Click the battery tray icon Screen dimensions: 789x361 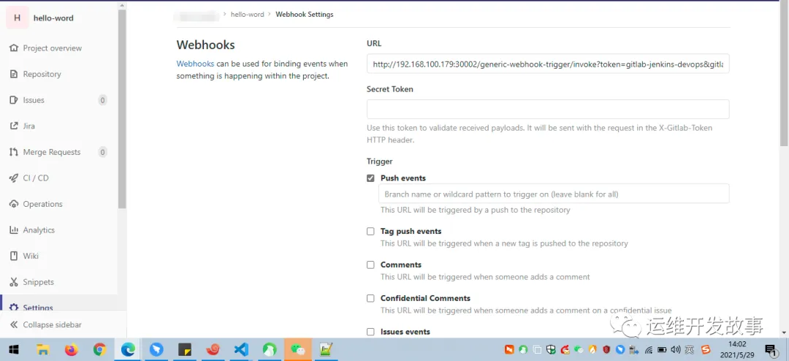point(662,349)
